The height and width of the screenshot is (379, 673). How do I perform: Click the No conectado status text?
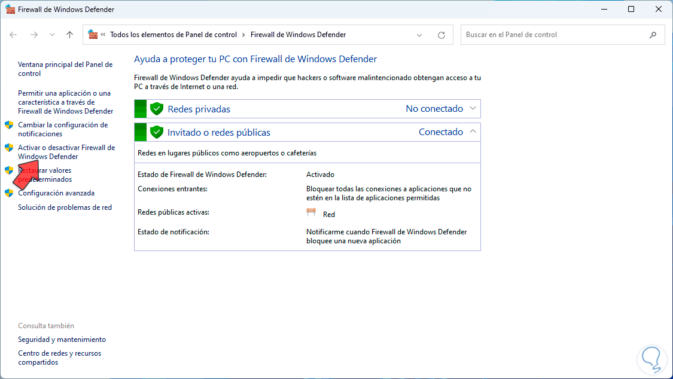click(434, 109)
